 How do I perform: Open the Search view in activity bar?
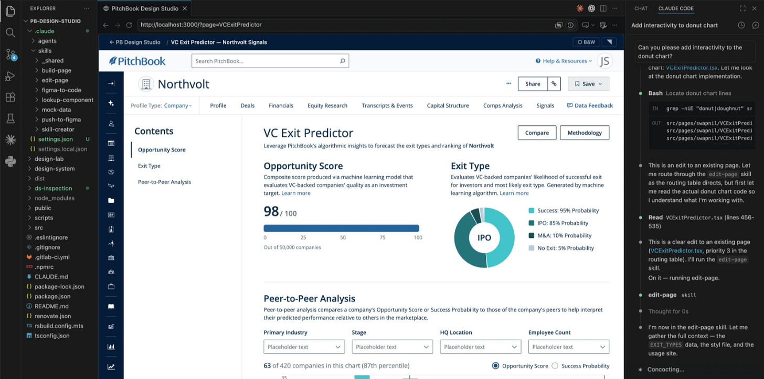pyautogui.click(x=10, y=33)
